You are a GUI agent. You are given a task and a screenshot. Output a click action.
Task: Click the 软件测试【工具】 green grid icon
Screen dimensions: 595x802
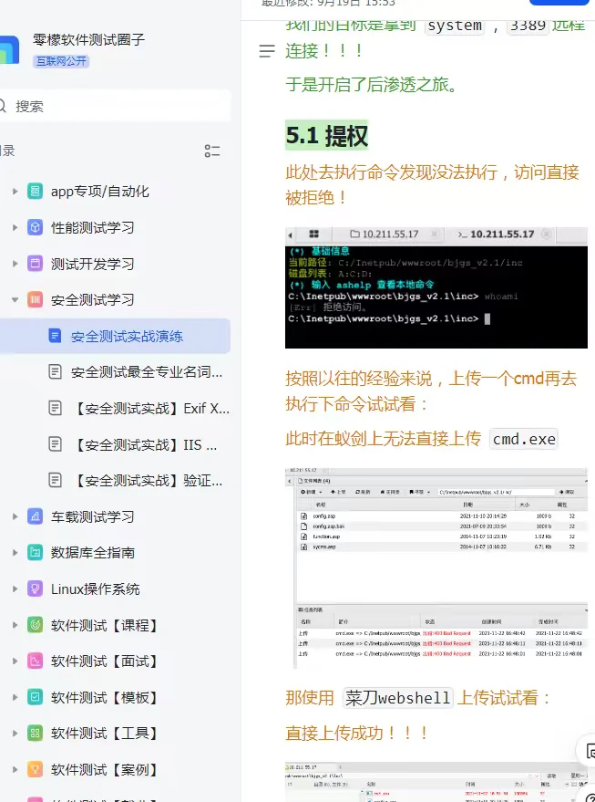coord(35,734)
